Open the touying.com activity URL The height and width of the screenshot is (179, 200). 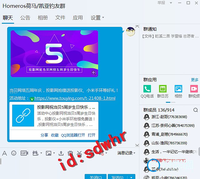75,98
